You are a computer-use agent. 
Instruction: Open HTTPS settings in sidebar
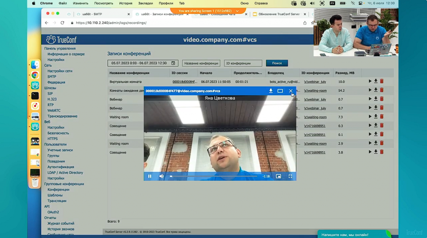[x=53, y=139]
